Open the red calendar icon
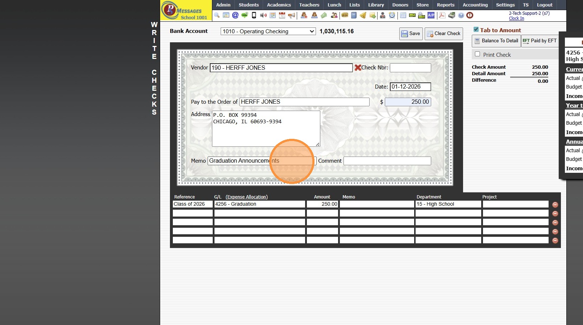The width and height of the screenshot is (583, 325). (x=282, y=15)
